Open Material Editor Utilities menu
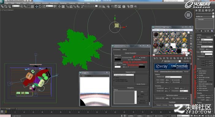 pyautogui.click(x=182, y=30)
